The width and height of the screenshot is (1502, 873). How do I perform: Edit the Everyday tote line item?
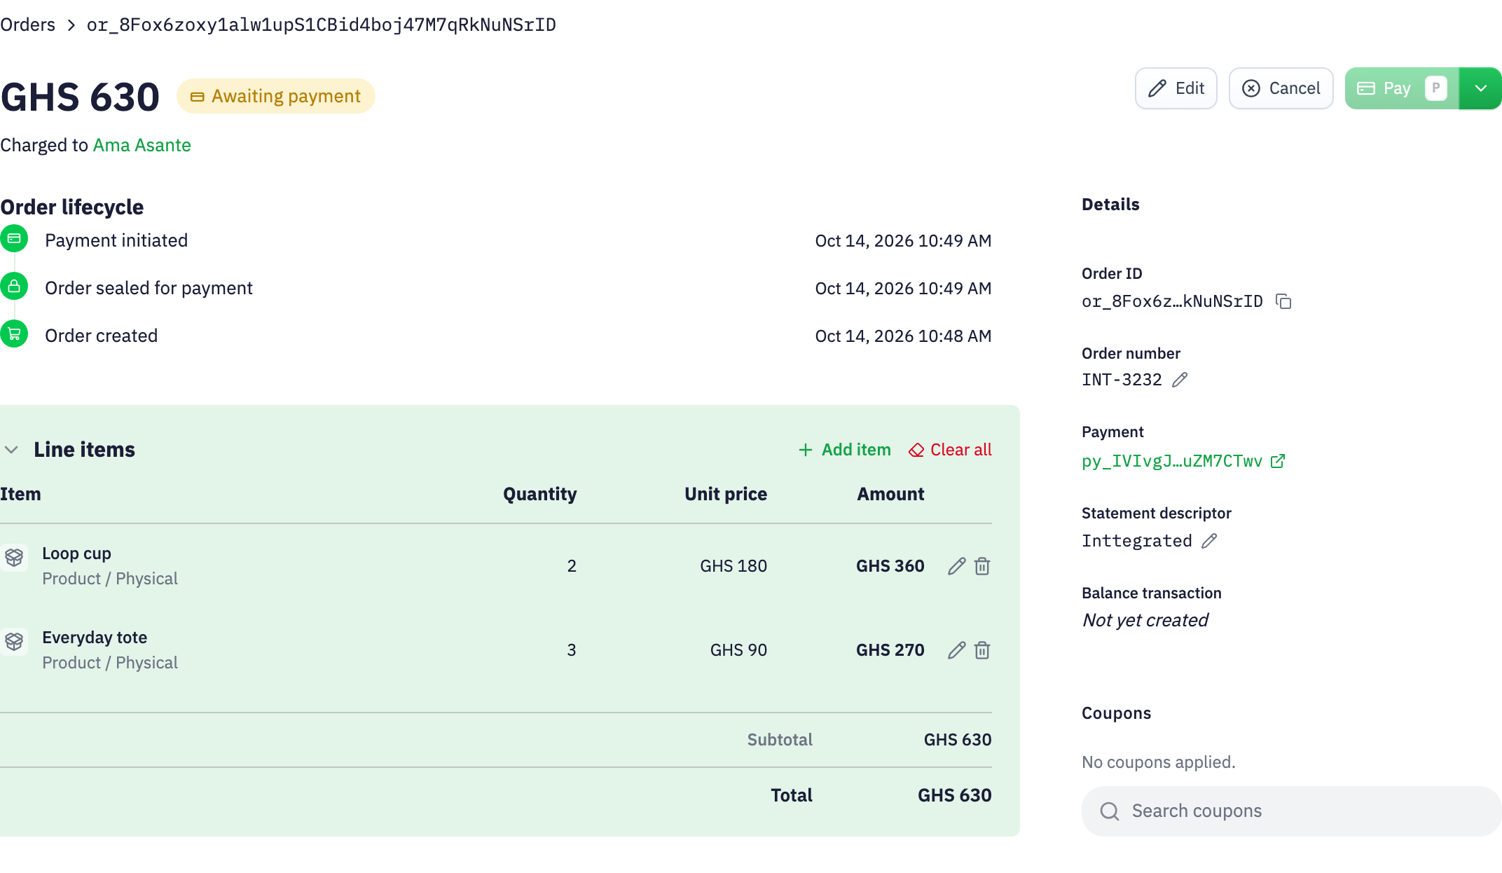956,650
